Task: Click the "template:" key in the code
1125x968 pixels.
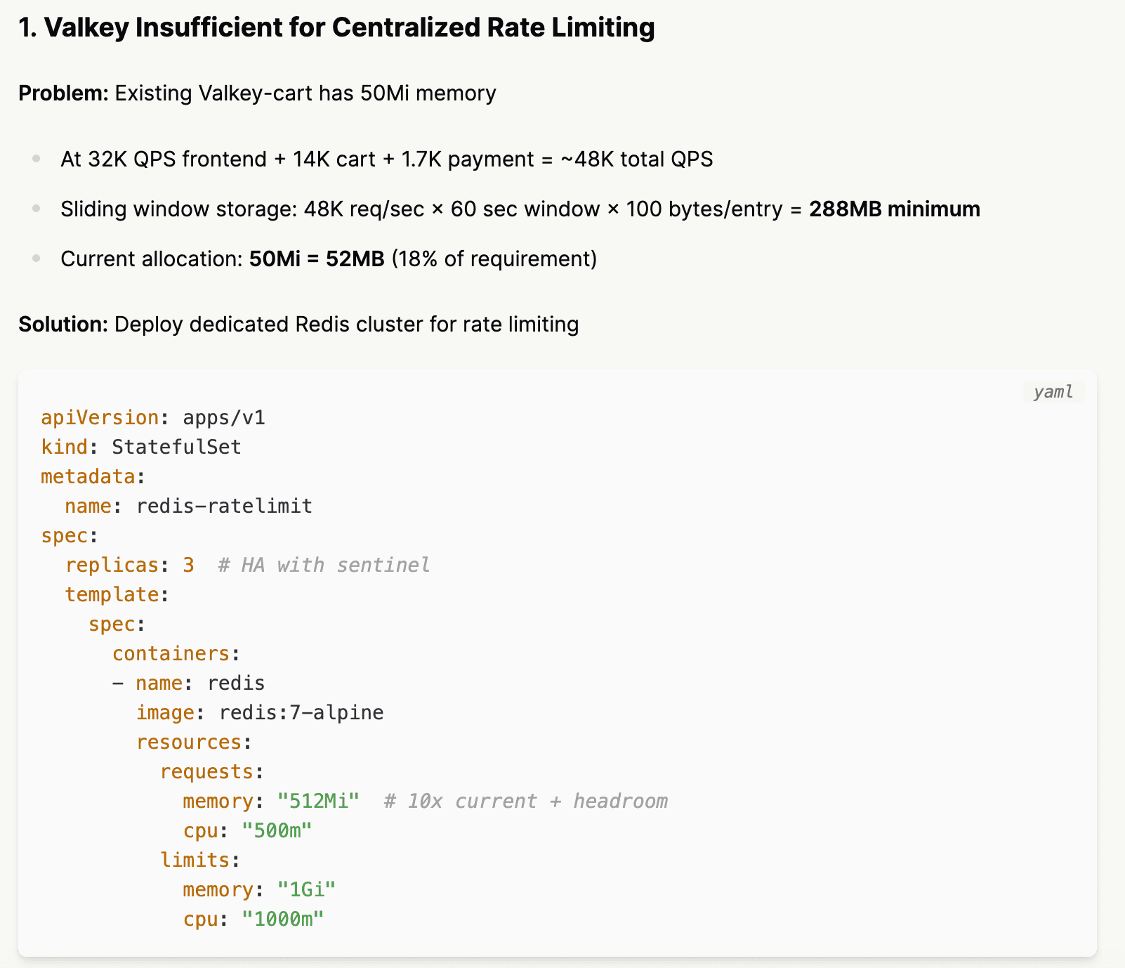Action: tap(117, 595)
